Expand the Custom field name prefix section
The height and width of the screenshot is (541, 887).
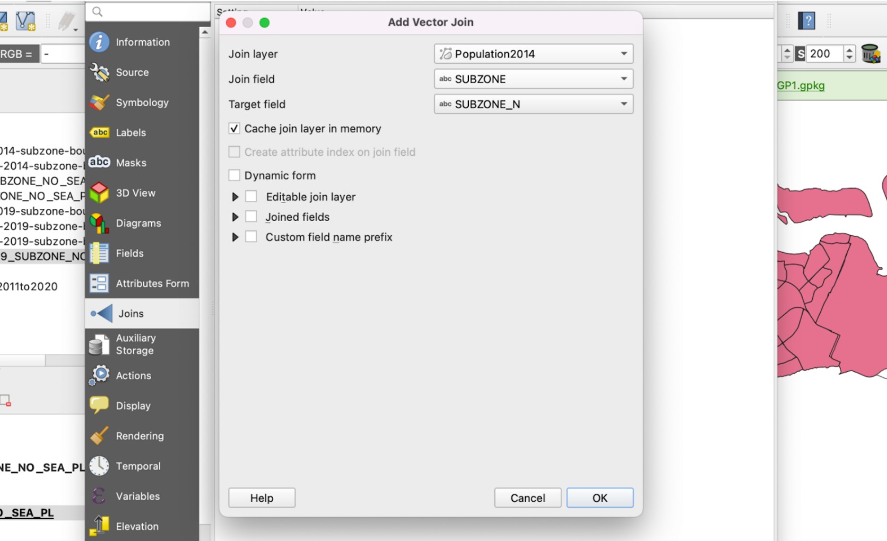235,237
